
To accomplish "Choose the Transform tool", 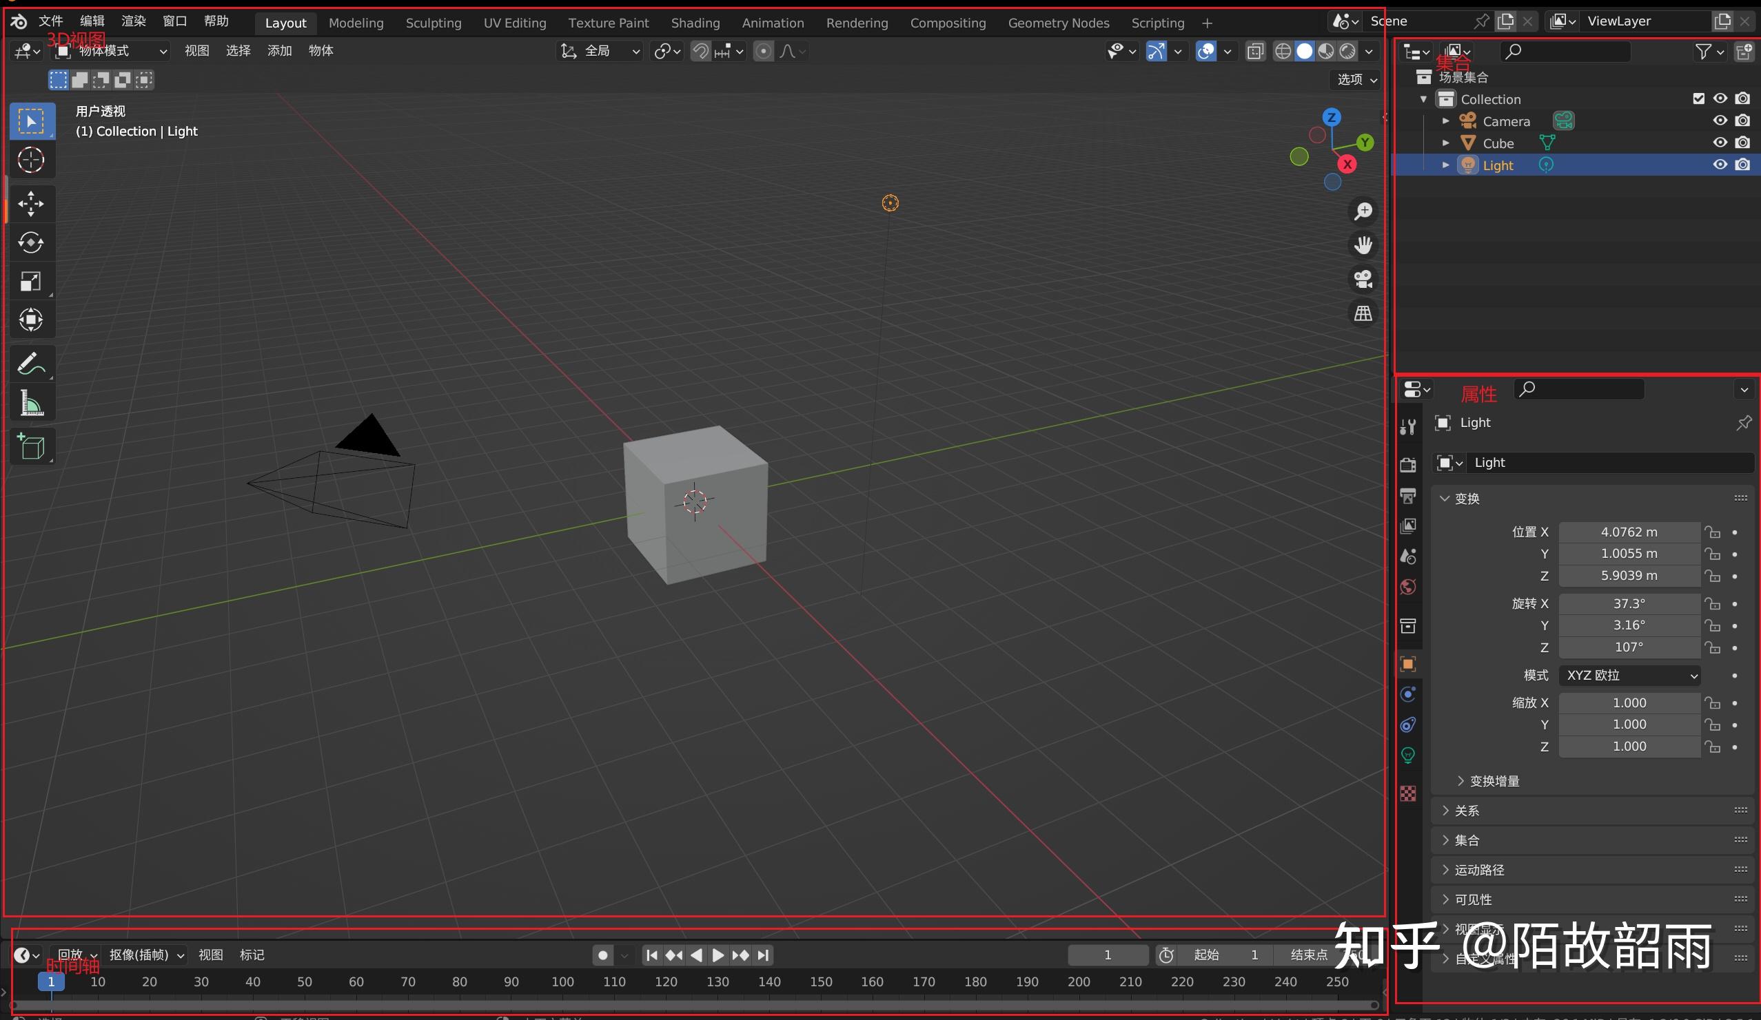I will (x=31, y=320).
